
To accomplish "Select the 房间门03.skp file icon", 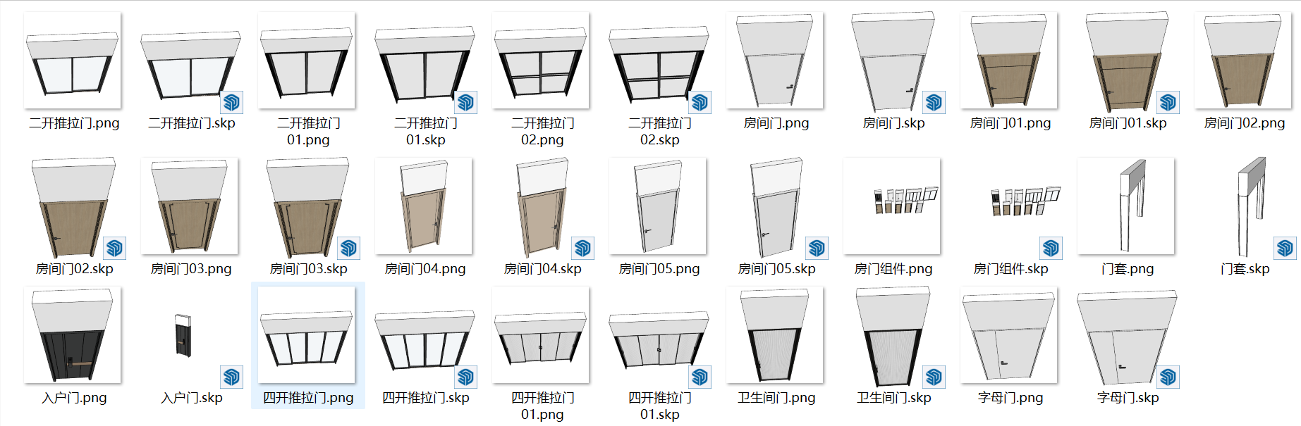I will [x=308, y=208].
